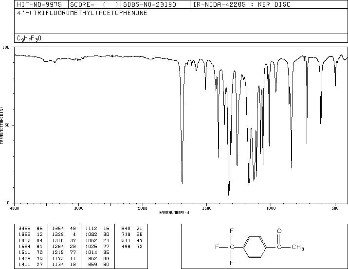Click the deepest spectrum peak near 1329
This screenshot has height=269, width=348.
(229, 195)
